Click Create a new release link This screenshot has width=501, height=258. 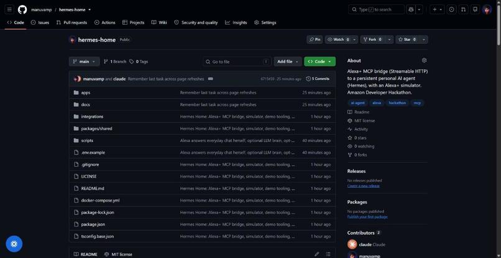pos(363,186)
